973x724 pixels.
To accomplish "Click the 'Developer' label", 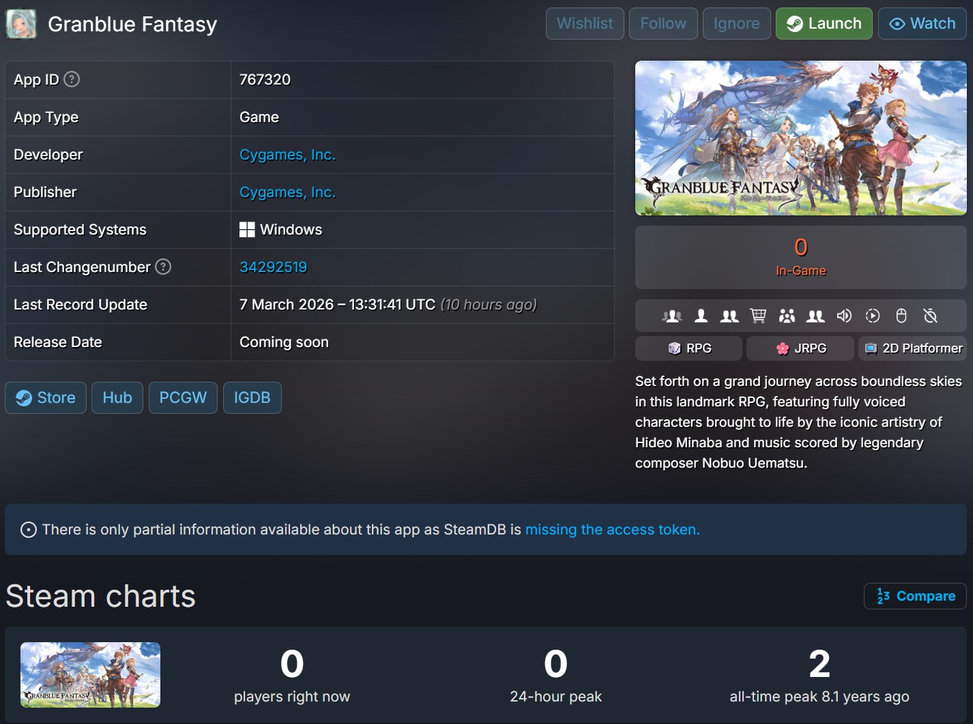I will [x=48, y=155].
